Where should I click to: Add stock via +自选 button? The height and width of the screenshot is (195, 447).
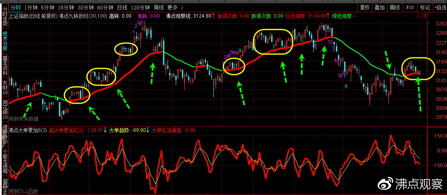pyautogui.click(x=440, y=7)
